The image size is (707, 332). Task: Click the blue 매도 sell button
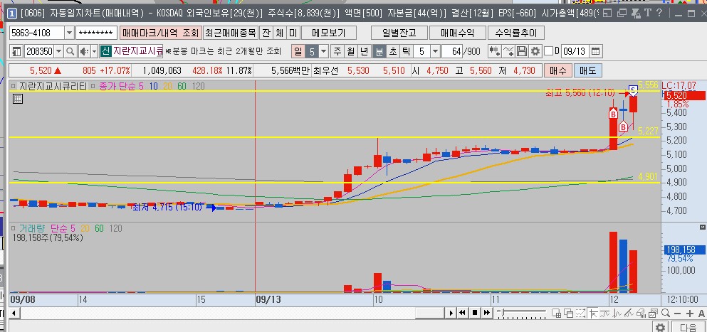pyautogui.click(x=587, y=70)
